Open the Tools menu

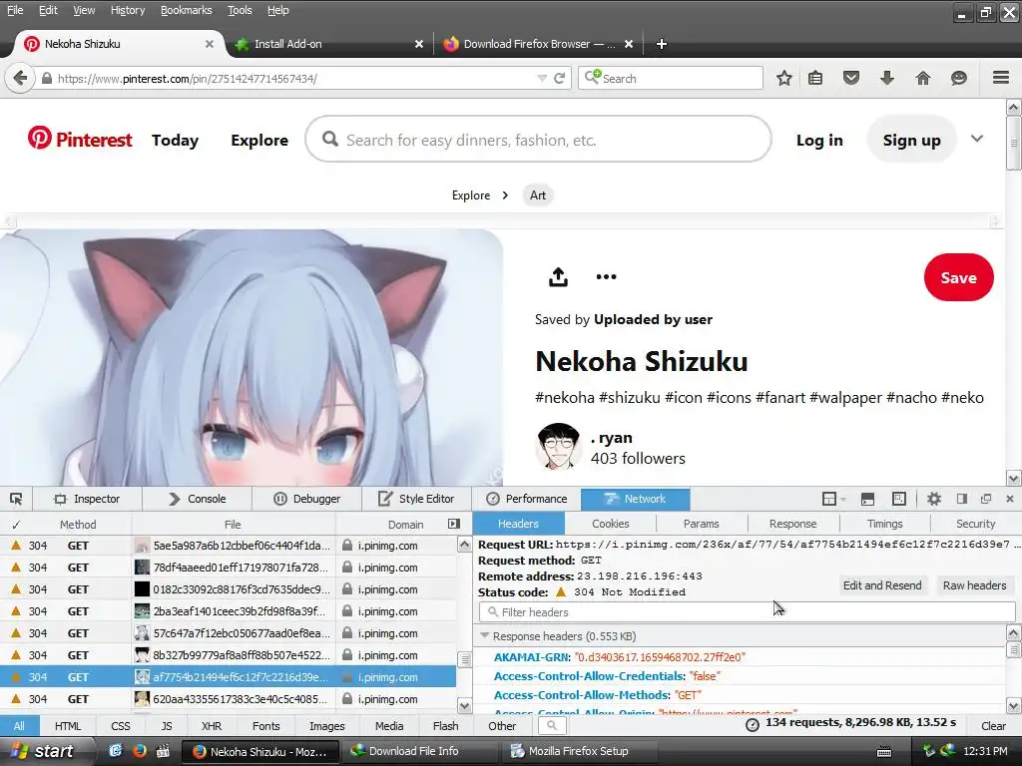(x=240, y=10)
